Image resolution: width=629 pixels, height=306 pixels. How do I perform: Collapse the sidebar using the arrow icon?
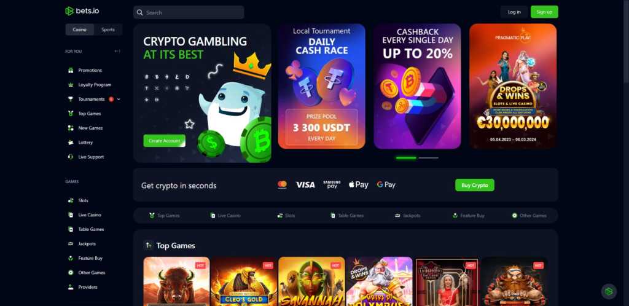coord(117,52)
